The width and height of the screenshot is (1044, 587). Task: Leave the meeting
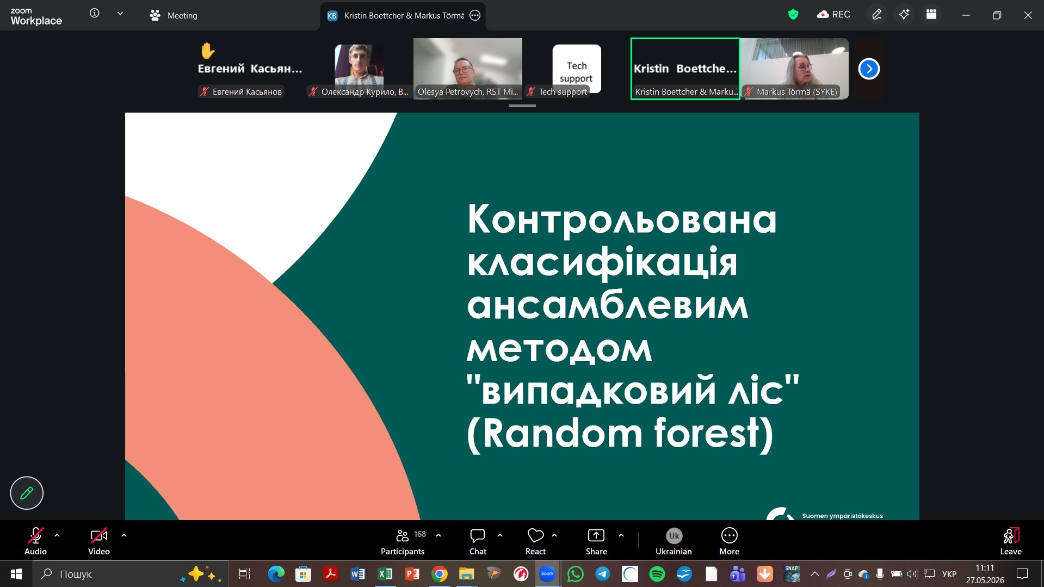click(1011, 542)
